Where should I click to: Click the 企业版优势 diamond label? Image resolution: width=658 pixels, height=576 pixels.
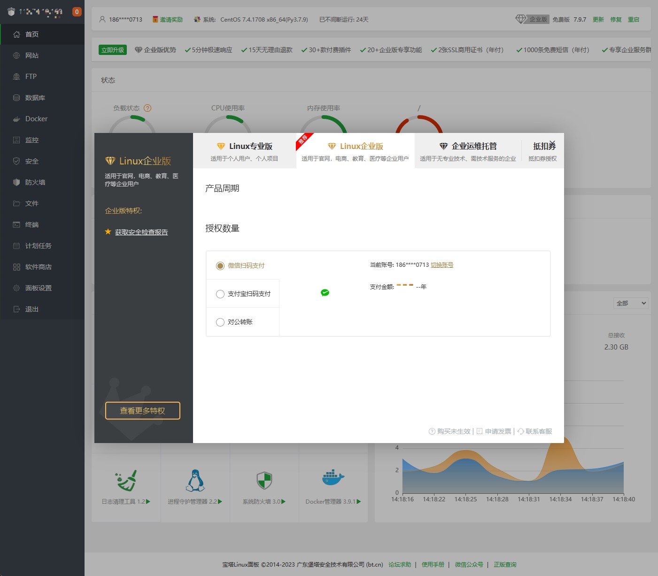coord(155,50)
